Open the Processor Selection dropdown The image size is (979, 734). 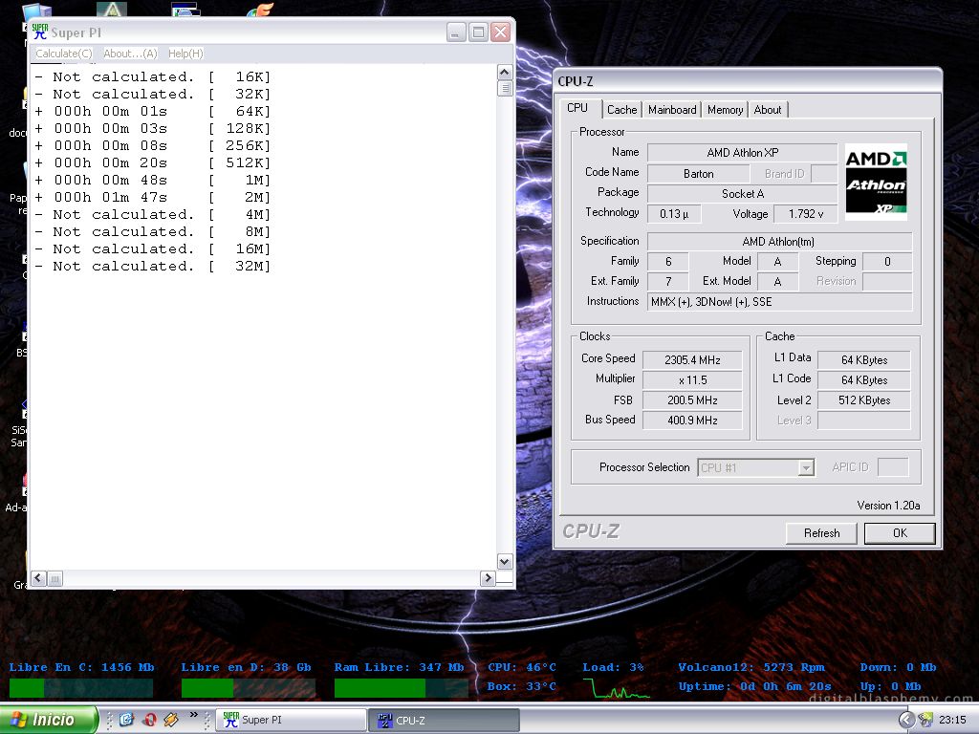click(x=806, y=467)
